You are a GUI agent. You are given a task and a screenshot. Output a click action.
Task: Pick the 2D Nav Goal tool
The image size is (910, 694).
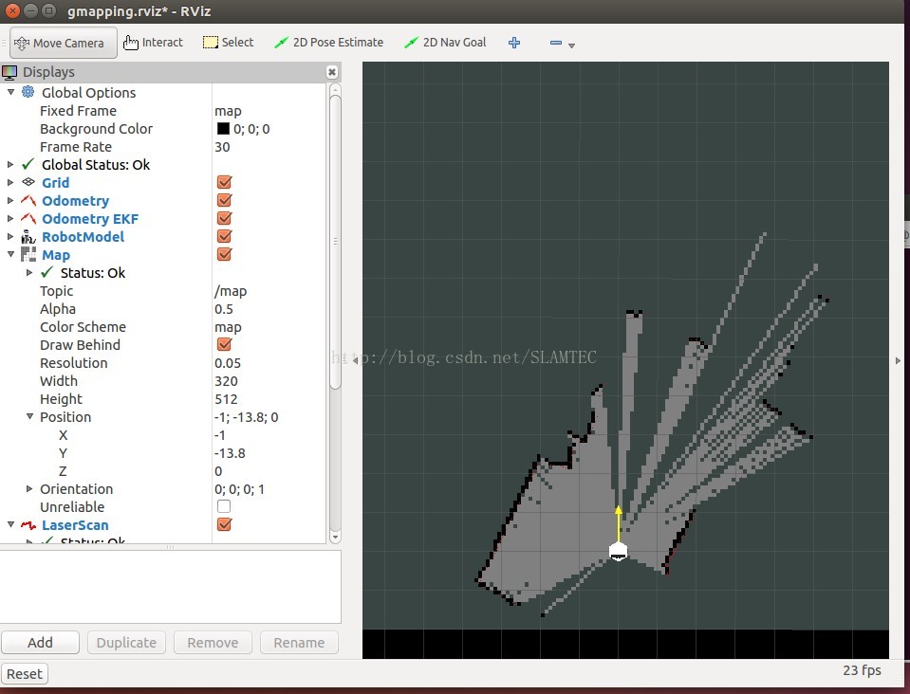445,43
